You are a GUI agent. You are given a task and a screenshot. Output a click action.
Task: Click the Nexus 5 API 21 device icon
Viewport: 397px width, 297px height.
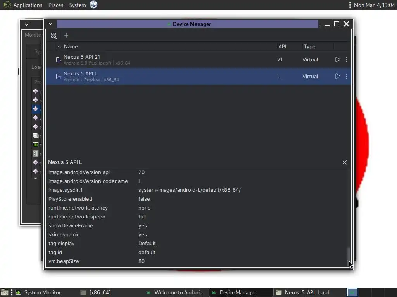click(x=58, y=60)
